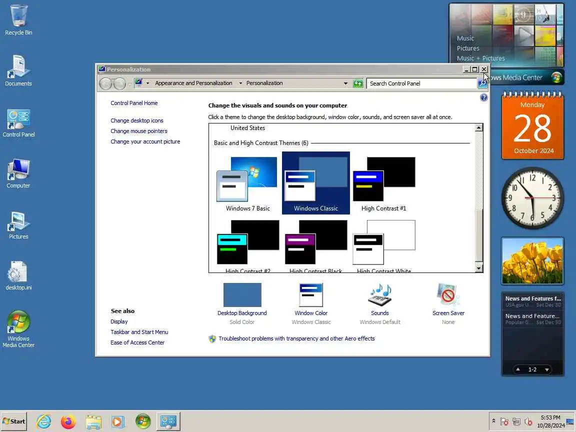Click the calendar gadget showing 28
The width and height of the screenshot is (576, 432).
[532, 125]
